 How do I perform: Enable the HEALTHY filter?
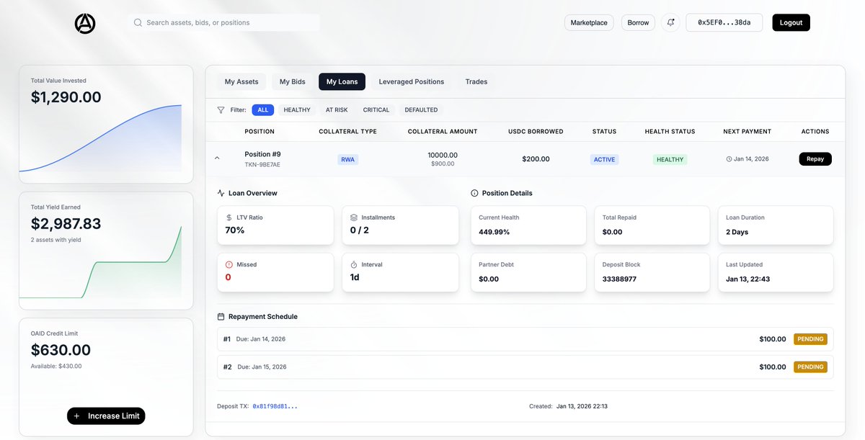(296, 109)
